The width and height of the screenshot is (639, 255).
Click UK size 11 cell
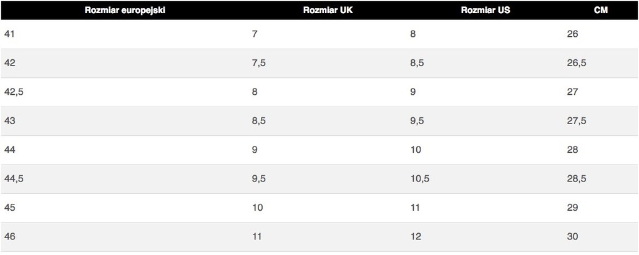[x=256, y=237]
